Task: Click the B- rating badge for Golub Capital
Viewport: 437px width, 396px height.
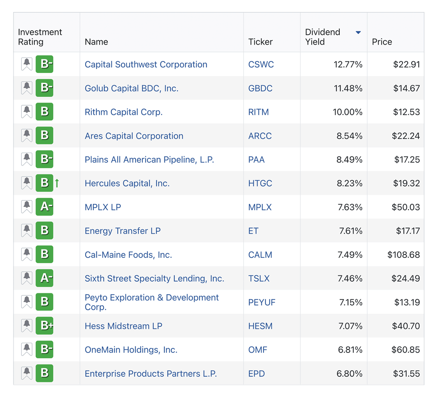Action: tap(45, 88)
